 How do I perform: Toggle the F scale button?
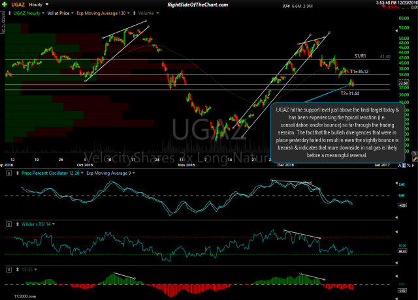point(413,165)
